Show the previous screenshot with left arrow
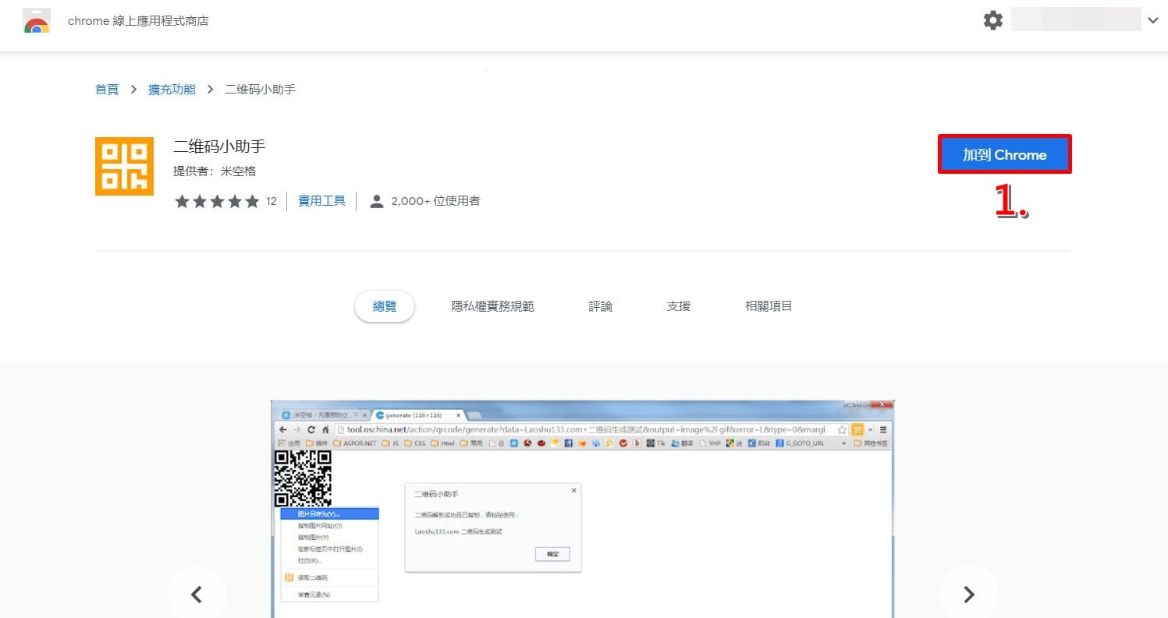 point(197,595)
